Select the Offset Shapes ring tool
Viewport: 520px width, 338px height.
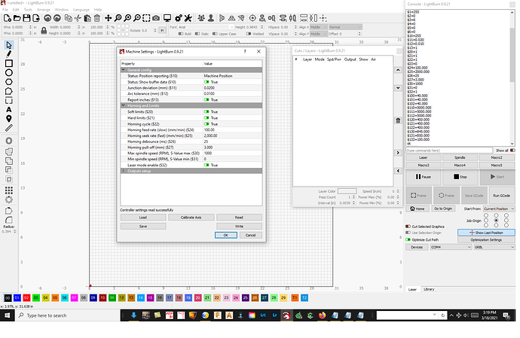tap(9, 141)
